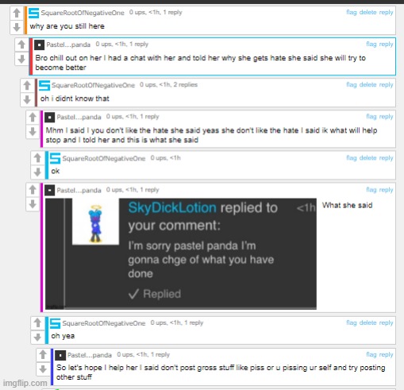Downvote the 'What she said' screenshot comment
The width and height of the screenshot is (404, 390).
tap(33, 204)
